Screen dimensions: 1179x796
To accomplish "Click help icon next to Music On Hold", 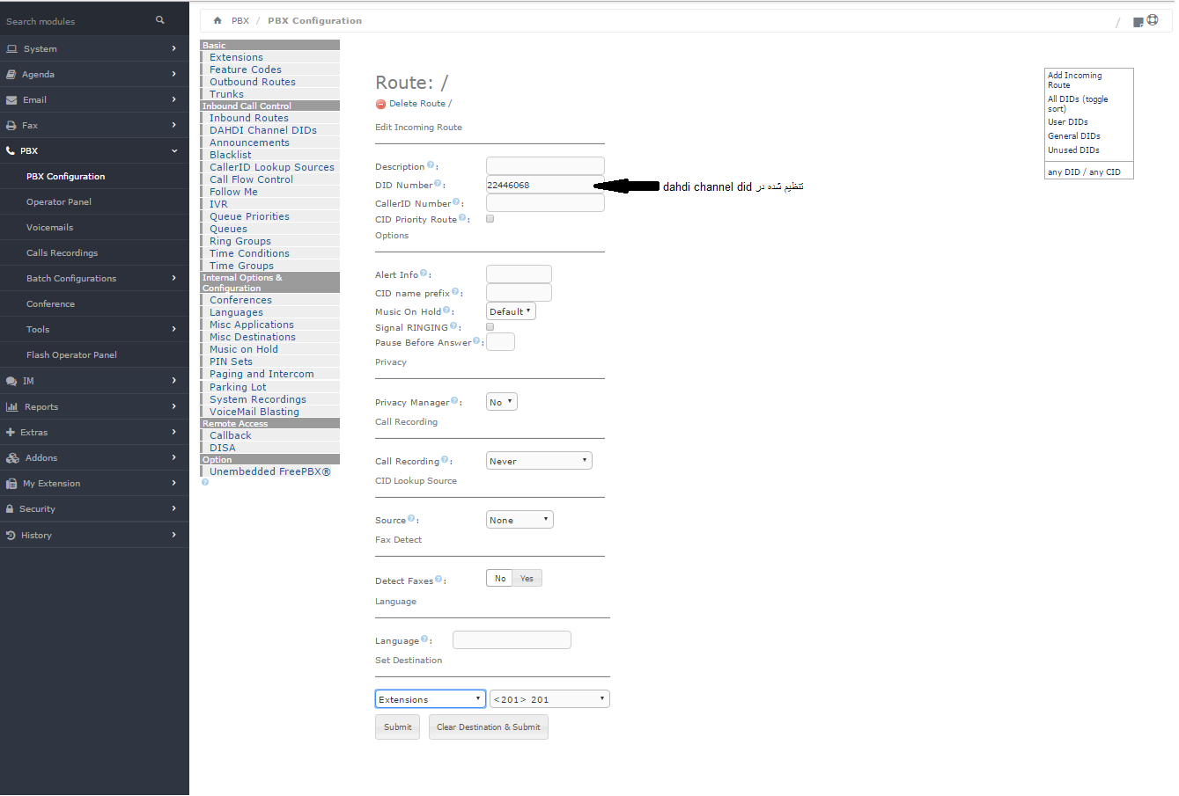I will (x=446, y=310).
